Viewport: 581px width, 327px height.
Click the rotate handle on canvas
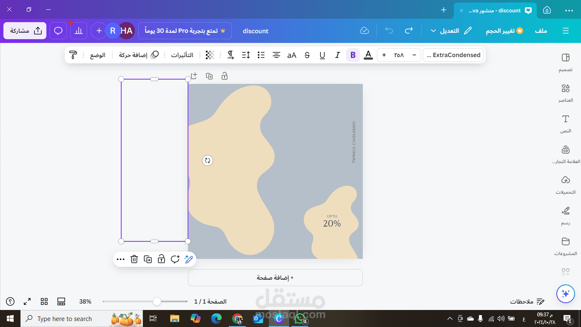coord(208,161)
